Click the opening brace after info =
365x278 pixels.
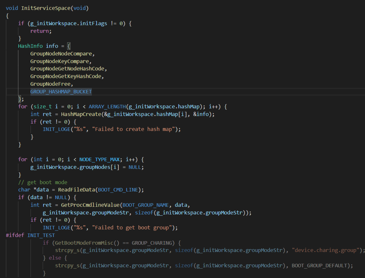pyautogui.click(x=69, y=46)
